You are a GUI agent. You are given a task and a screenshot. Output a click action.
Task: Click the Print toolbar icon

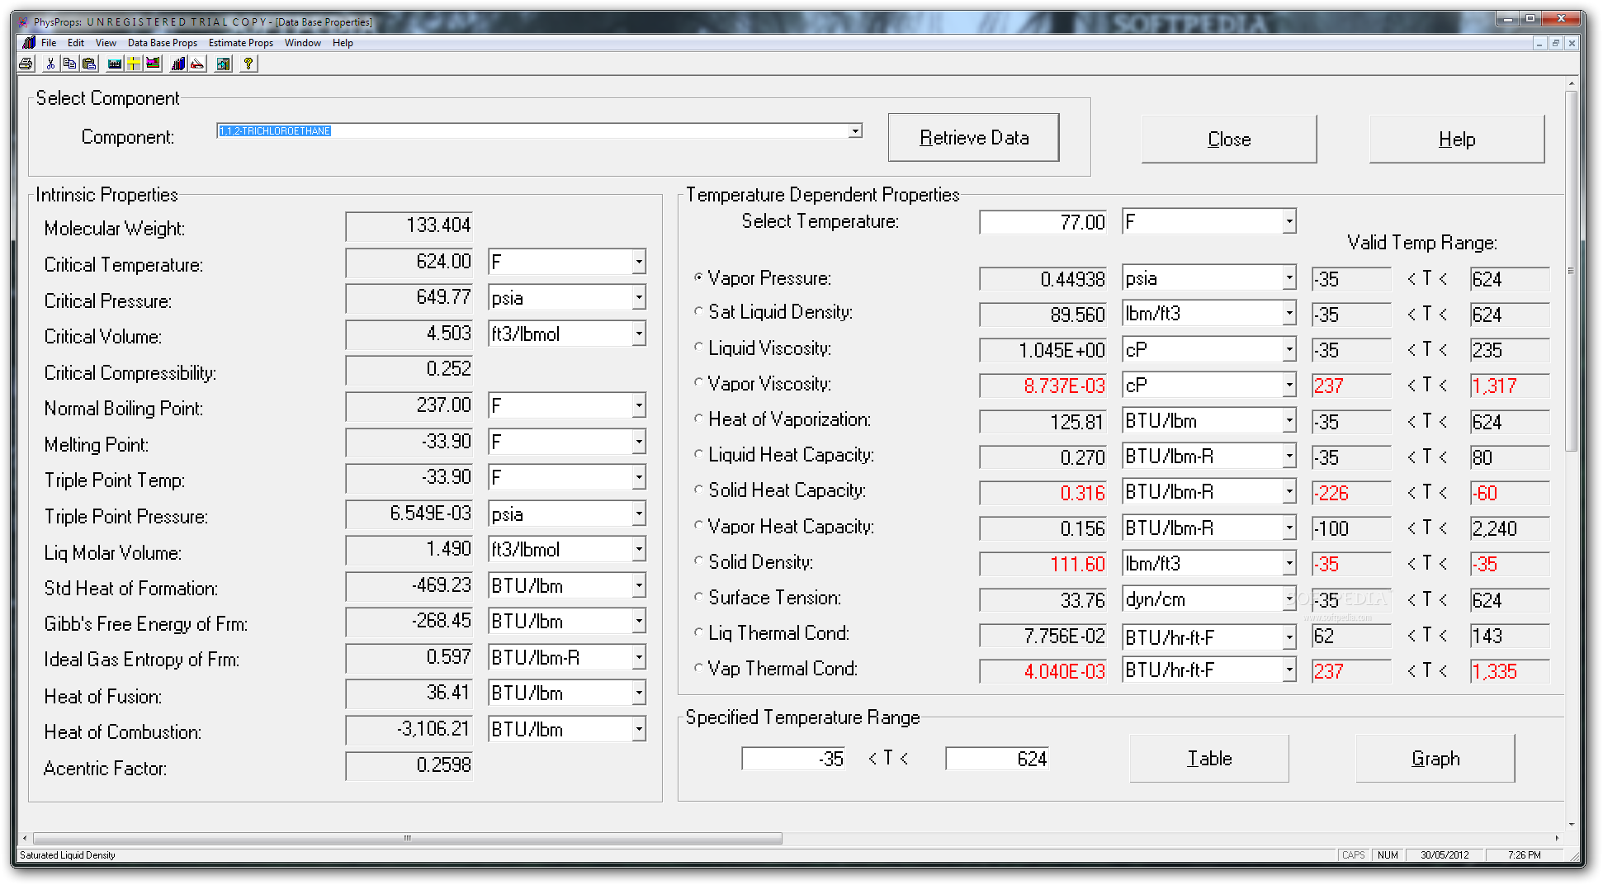coord(26,64)
